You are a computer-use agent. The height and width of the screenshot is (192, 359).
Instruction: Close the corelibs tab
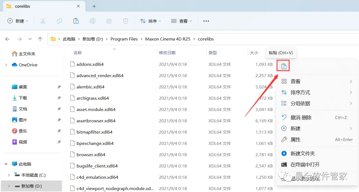pyautogui.click(x=78, y=6)
